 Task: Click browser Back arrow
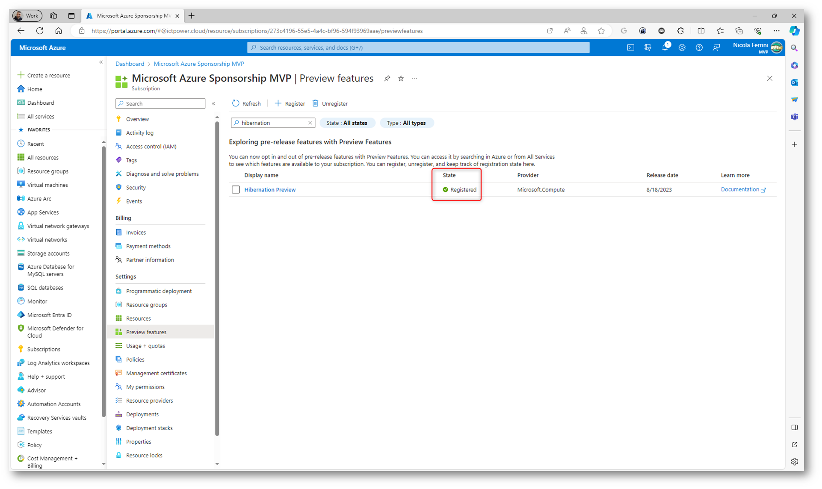pos(21,31)
